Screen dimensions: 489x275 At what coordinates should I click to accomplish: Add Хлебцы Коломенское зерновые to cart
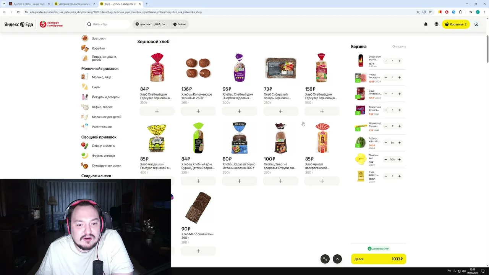(198, 111)
